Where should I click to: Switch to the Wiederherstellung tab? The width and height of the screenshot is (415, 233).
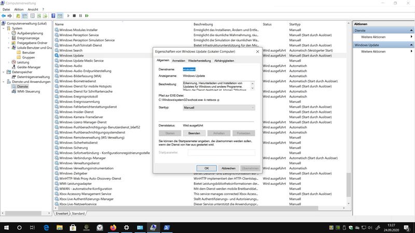tap(199, 61)
